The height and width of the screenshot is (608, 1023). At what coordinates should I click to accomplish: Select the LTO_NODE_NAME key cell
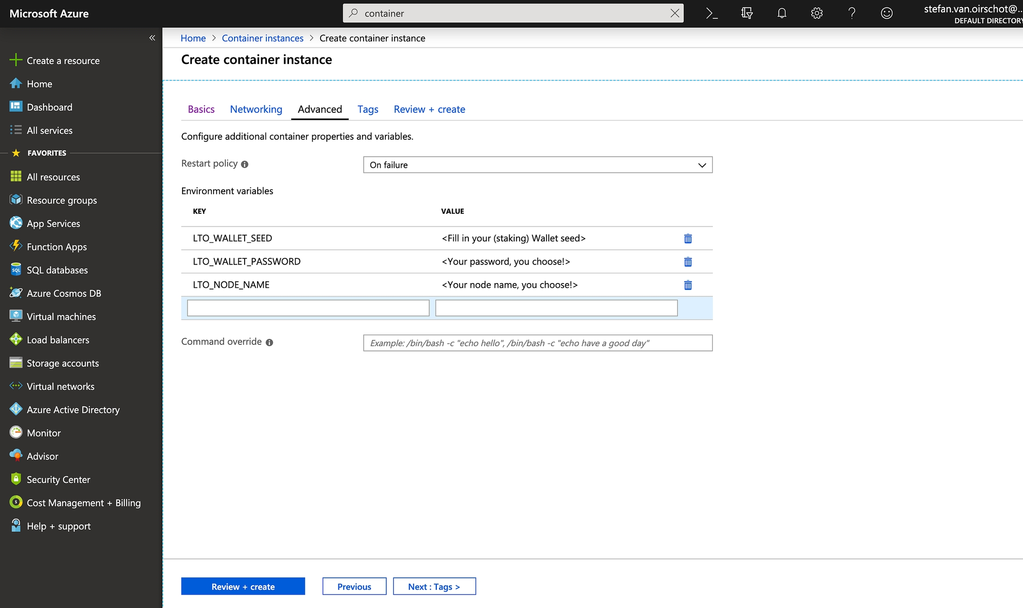(x=231, y=285)
